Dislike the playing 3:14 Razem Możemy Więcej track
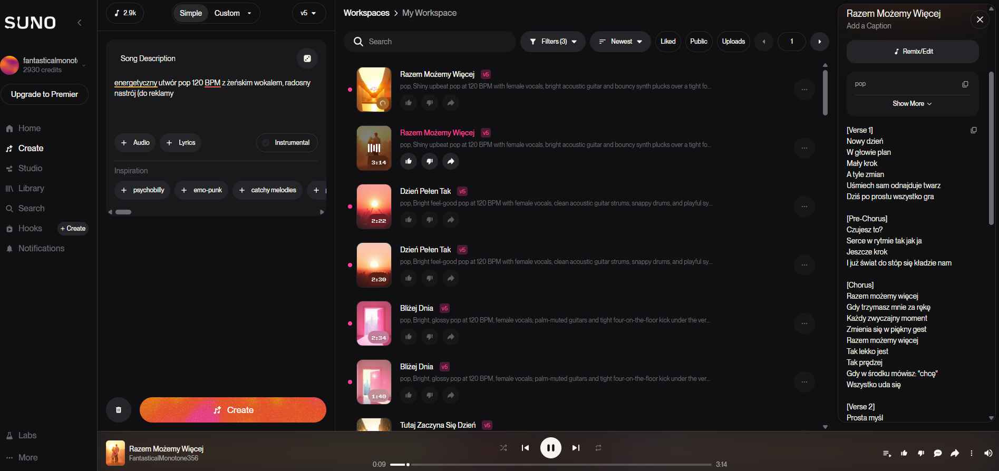 point(430,161)
